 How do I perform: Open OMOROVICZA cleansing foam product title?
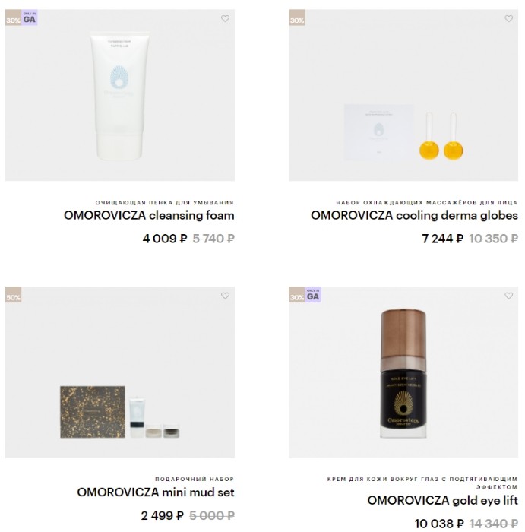click(149, 215)
